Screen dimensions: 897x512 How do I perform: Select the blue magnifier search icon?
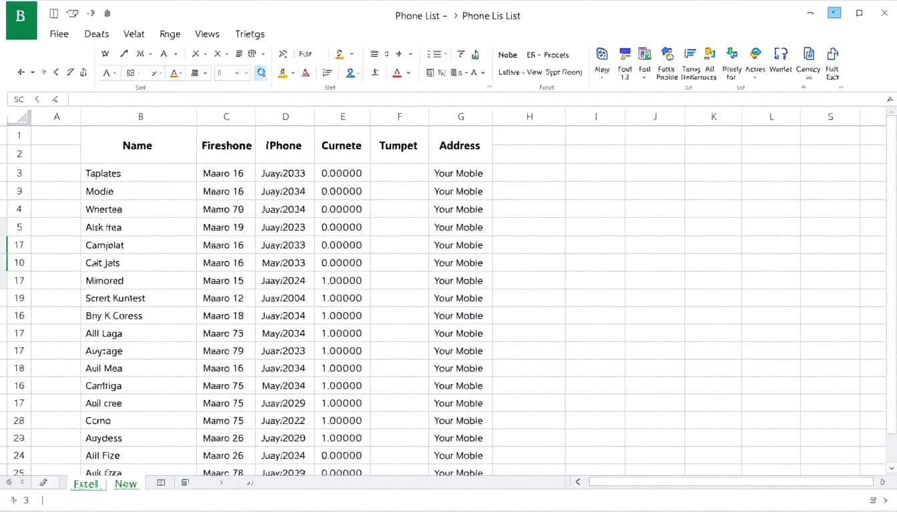coord(260,71)
